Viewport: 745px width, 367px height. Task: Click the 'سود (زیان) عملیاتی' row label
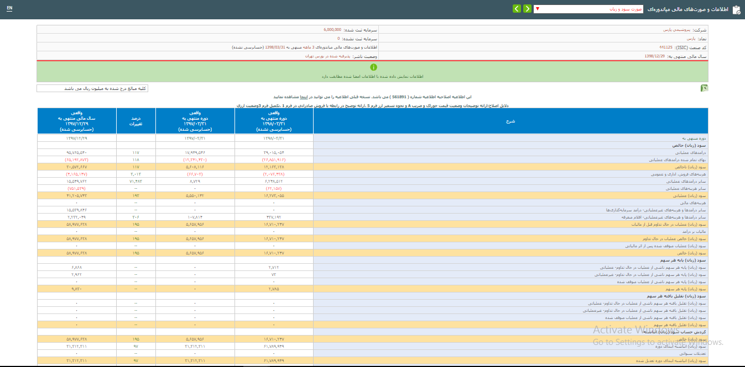point(689,195)
